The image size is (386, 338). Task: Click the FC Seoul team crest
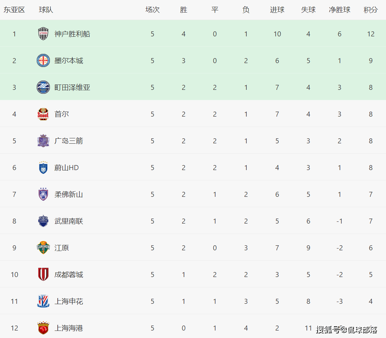coord(43,114)
